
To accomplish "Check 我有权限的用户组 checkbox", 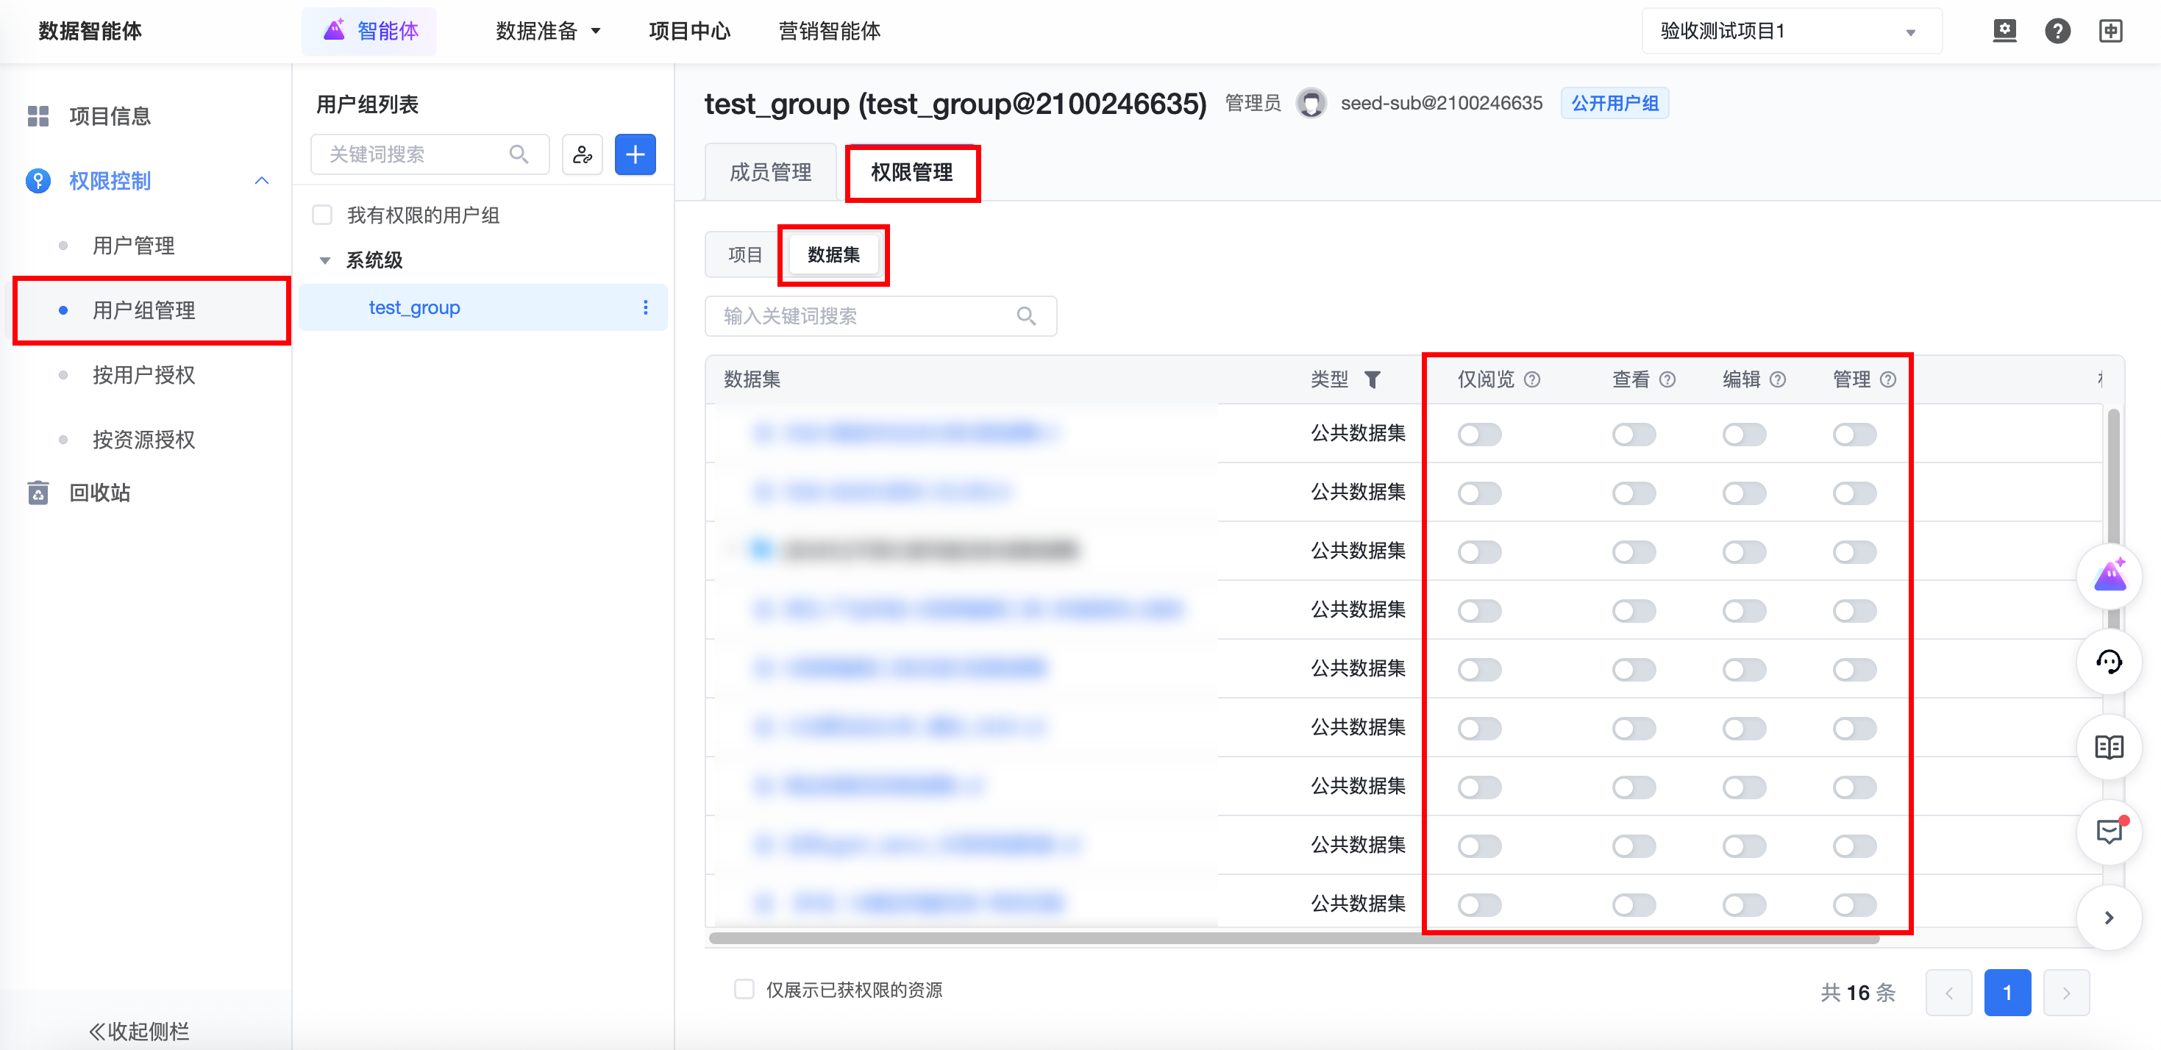I will 322,215.
